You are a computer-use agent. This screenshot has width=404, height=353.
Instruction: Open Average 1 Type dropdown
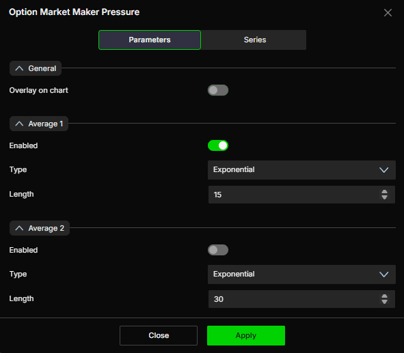301,170
